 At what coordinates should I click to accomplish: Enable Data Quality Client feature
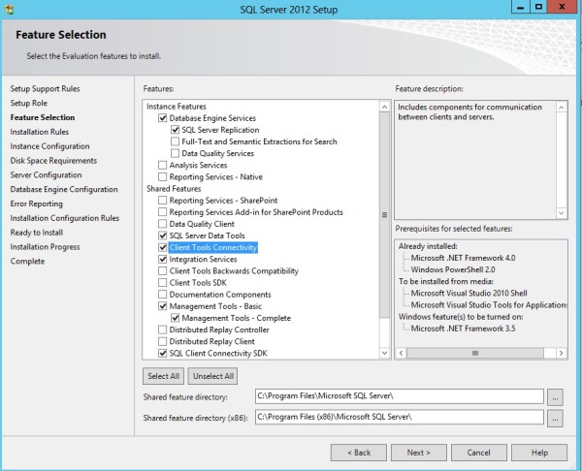tap(162, 224)
